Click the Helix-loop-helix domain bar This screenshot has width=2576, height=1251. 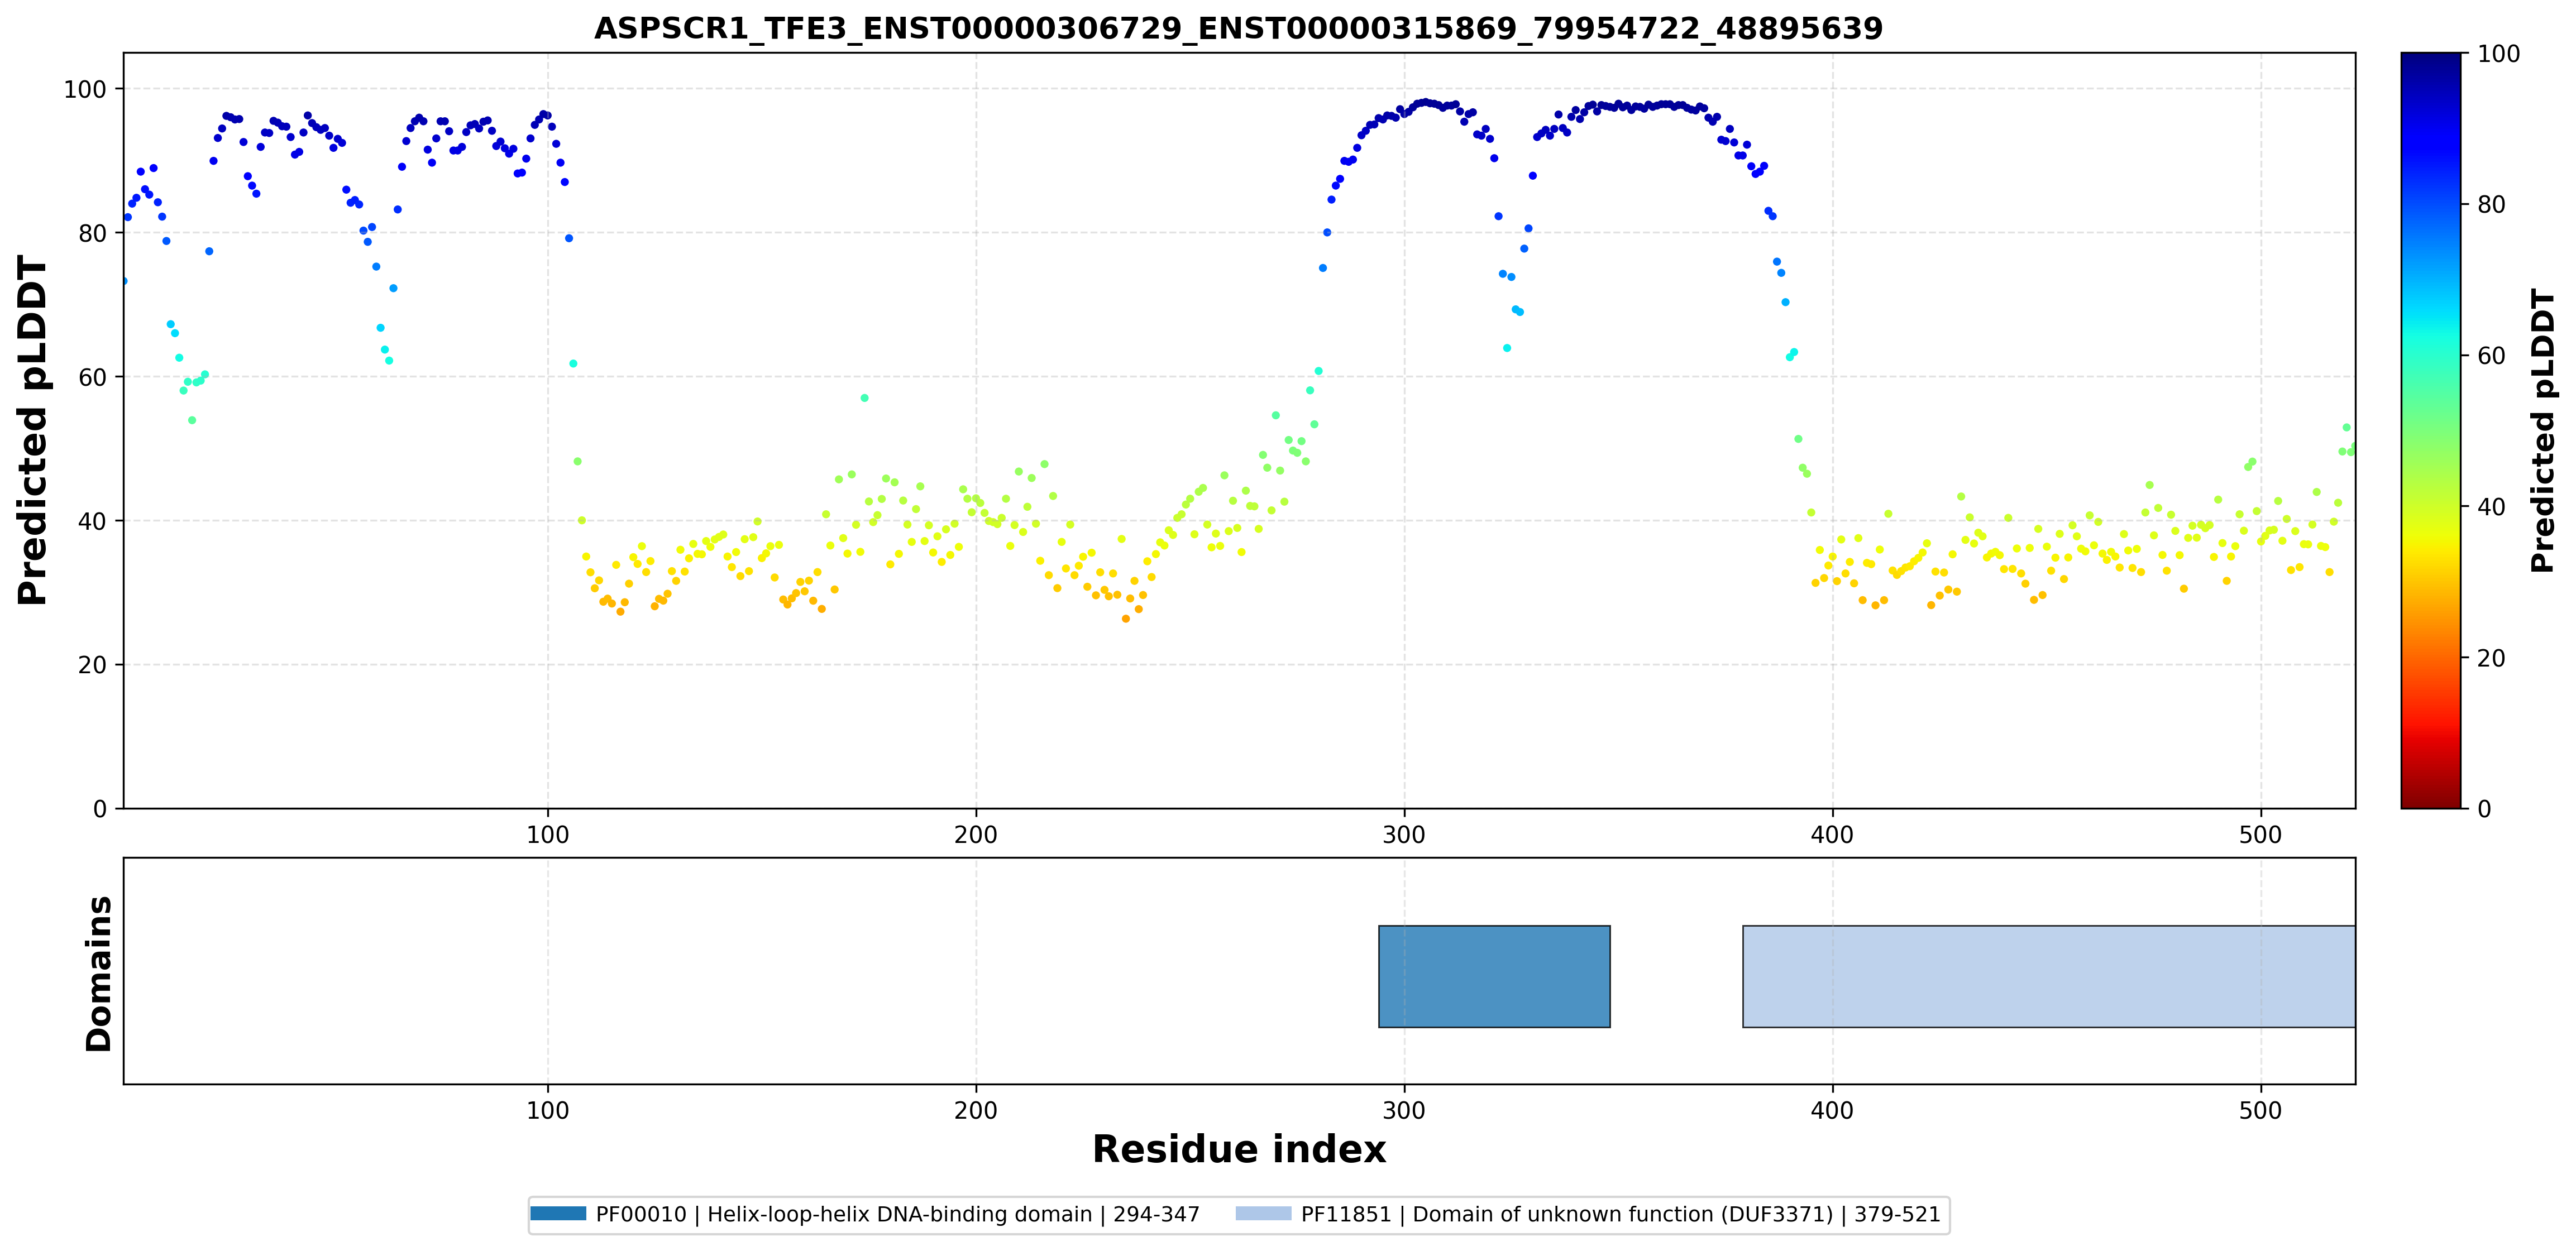[1494, 976]
